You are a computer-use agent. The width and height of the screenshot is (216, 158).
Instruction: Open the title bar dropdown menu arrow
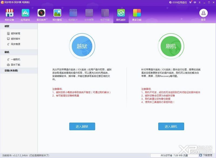click(x=200, y=2)
